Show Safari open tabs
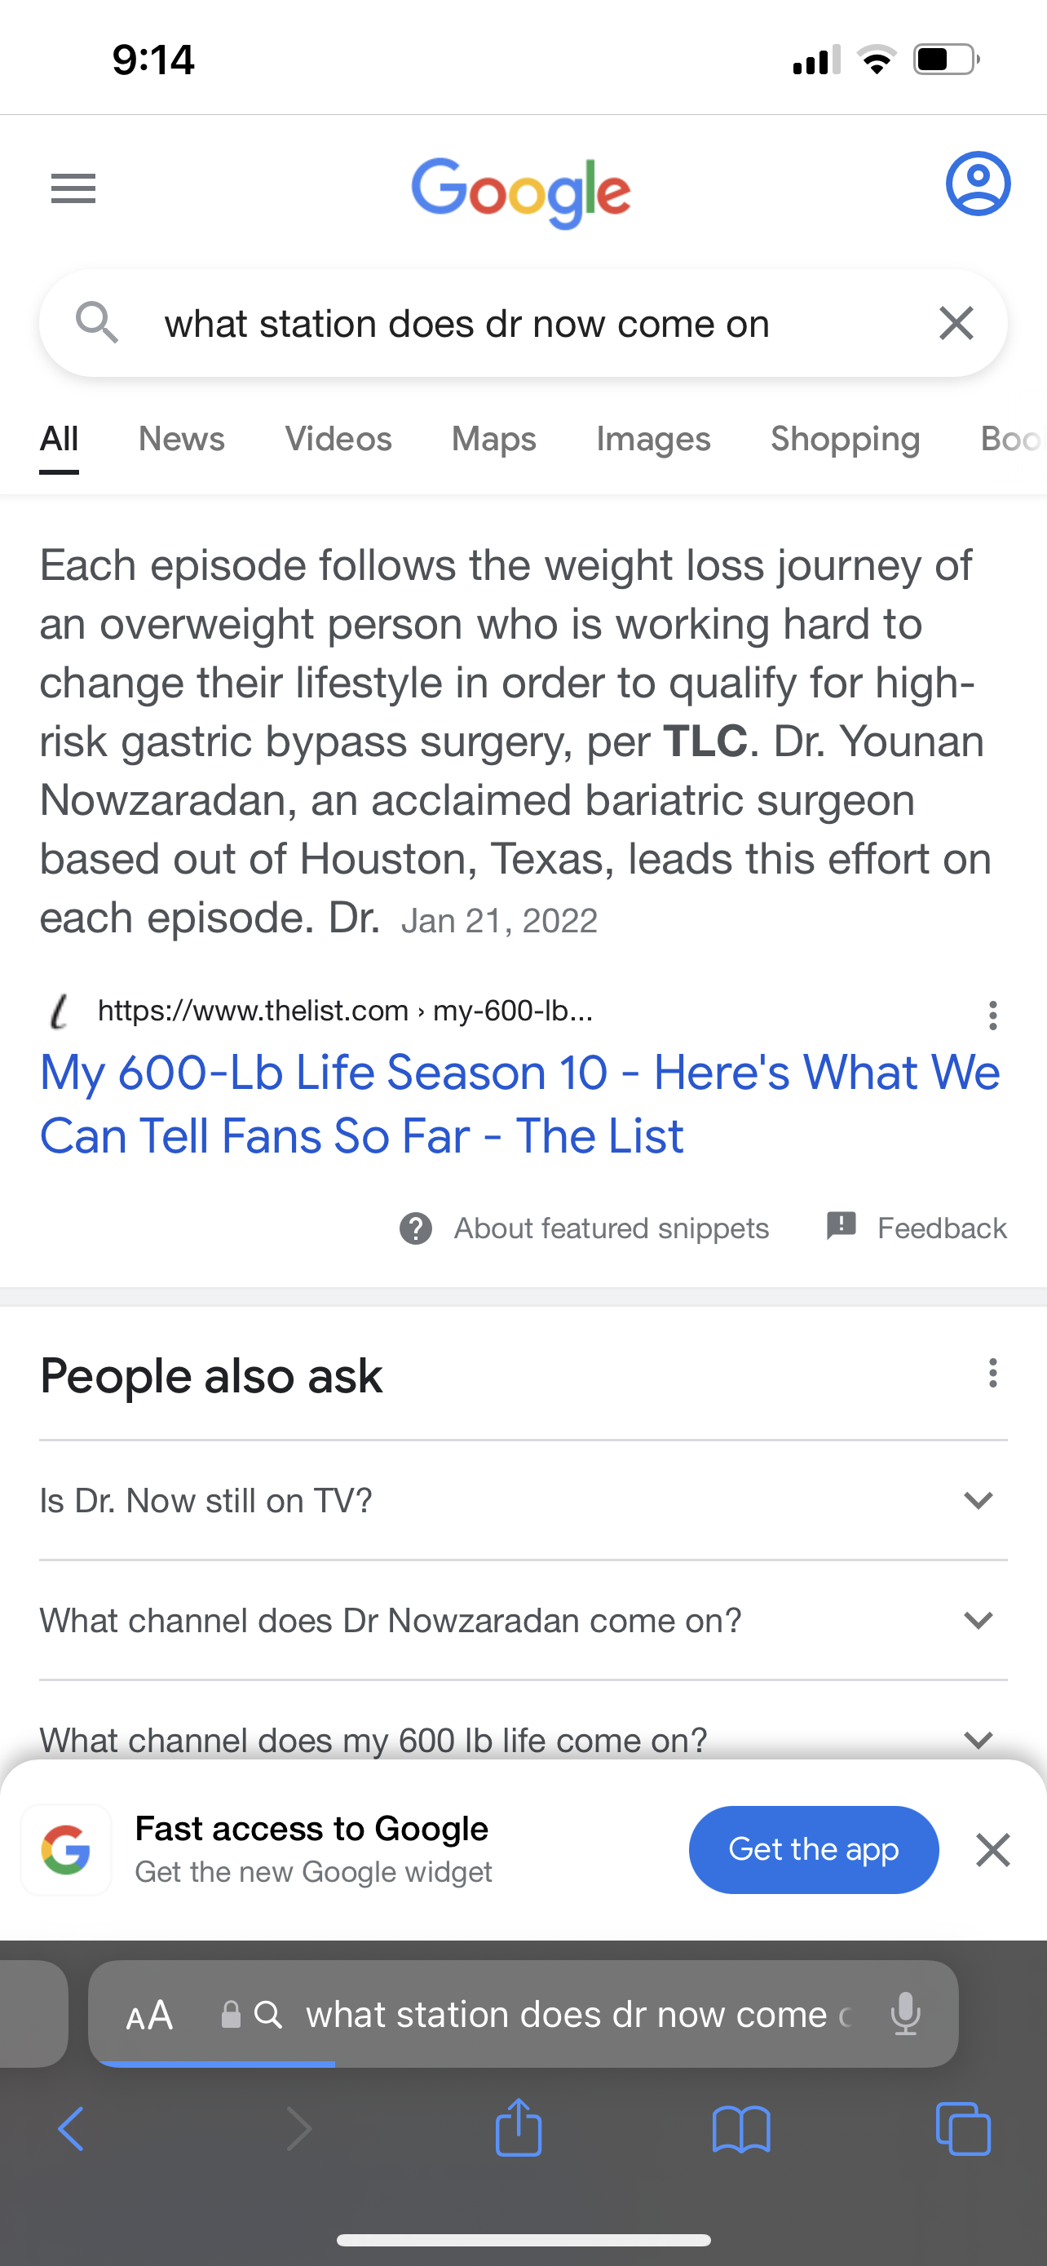This screenshot has height=2266, width=1047. [964, 2129]
